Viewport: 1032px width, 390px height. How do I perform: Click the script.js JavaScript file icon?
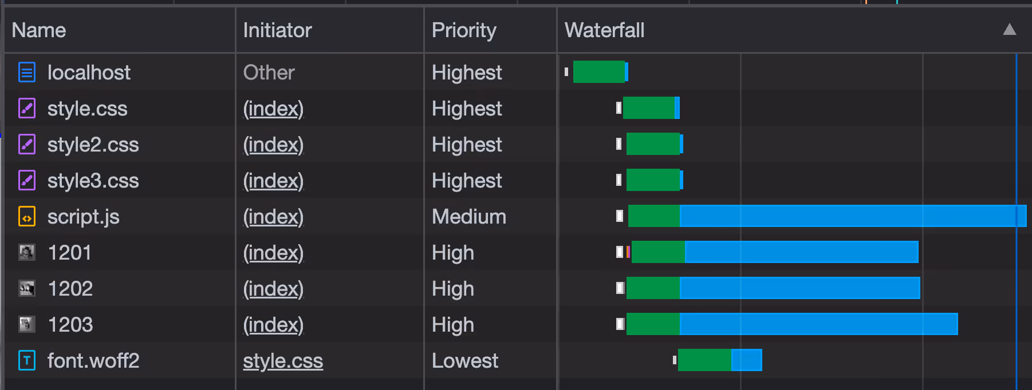pyautogui.click(x=27, y=217)
